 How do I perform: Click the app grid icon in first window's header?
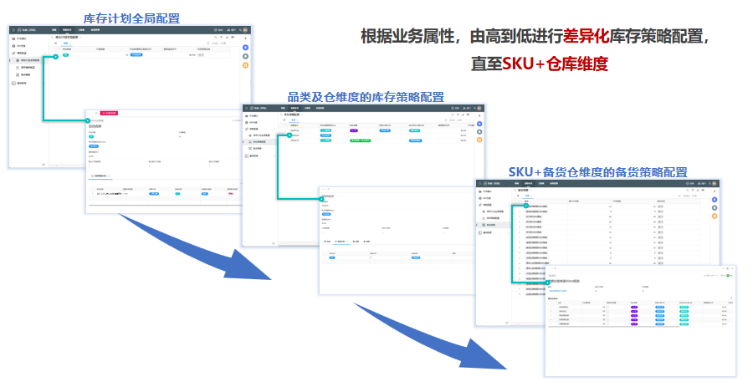coord(14,29)
